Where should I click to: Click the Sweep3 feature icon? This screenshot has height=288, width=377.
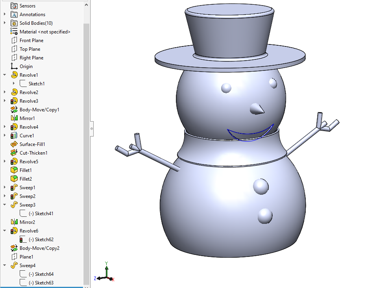click(14, 205)
